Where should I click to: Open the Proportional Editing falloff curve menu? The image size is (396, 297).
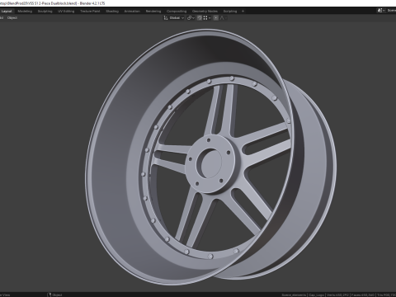pyautogui.click(x=223, y=18)
